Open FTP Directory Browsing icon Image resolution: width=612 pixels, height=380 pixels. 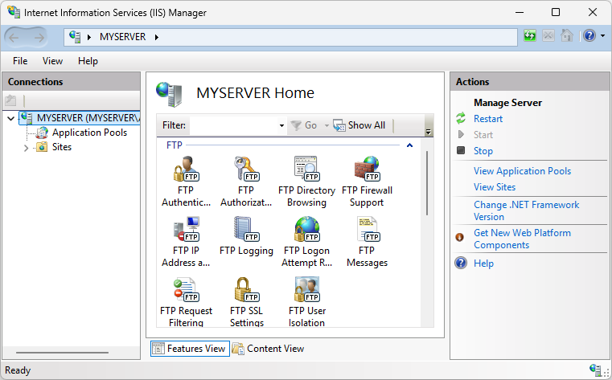[306, 170]
